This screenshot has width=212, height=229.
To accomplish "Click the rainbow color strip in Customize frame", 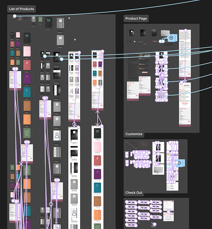I will click(173, 155).
